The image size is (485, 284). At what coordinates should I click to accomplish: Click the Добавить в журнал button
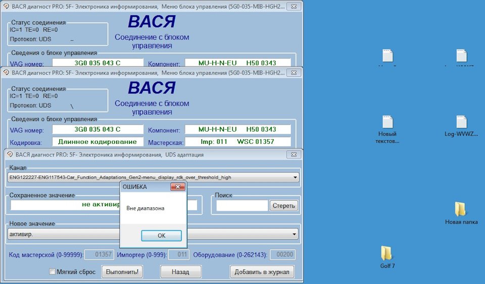coord(262,272)
